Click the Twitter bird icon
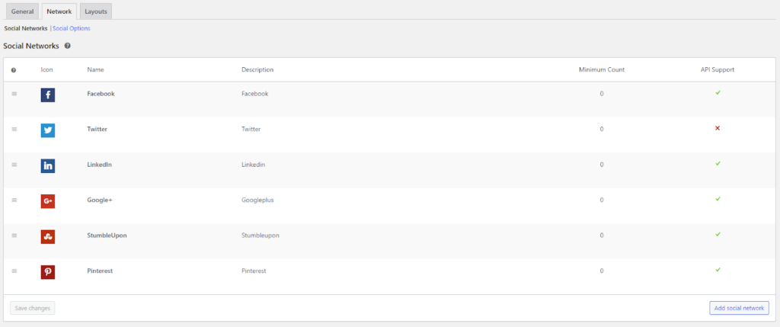 (48, 130)
